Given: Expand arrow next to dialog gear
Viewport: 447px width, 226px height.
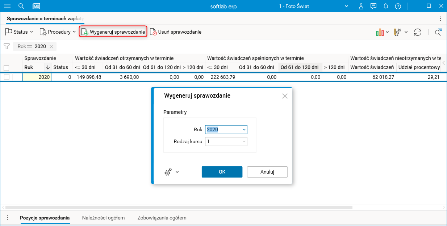Looking at the screenshot, I should (177, 172).
